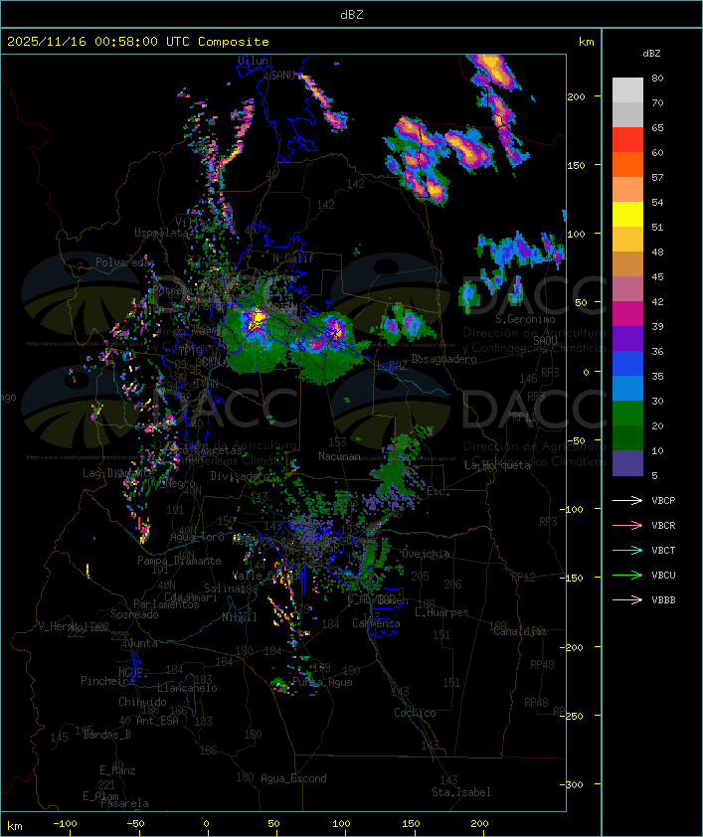Select the gray 65-70 dBZ swatch

point(627,114)
